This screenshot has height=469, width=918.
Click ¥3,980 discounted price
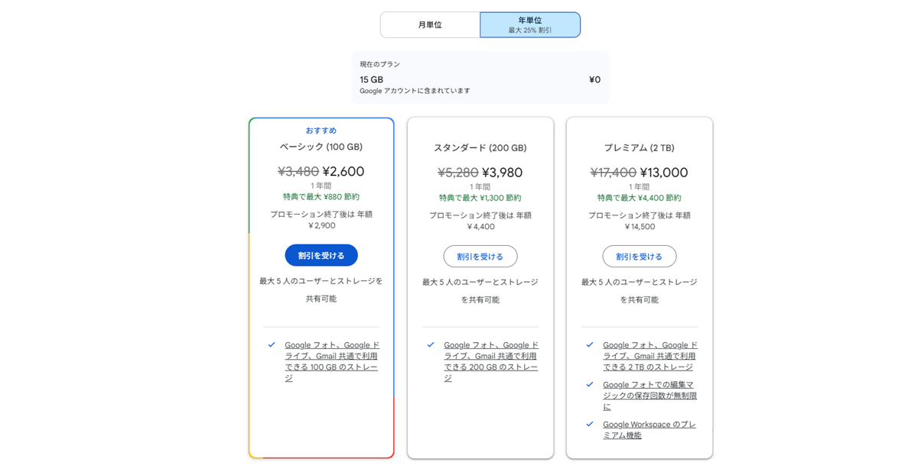click(503, 173)
